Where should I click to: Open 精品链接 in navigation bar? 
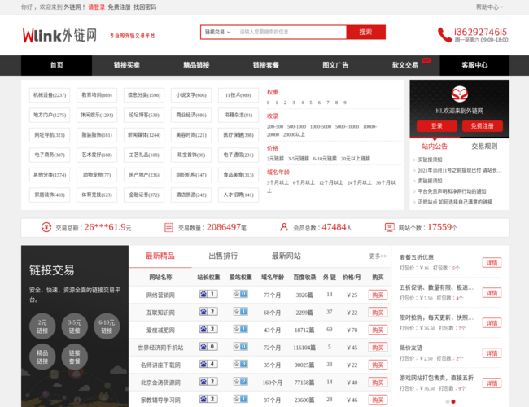coord(196,65)
